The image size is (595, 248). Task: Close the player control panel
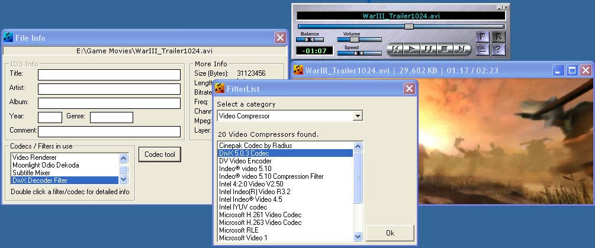coord(506,8)
